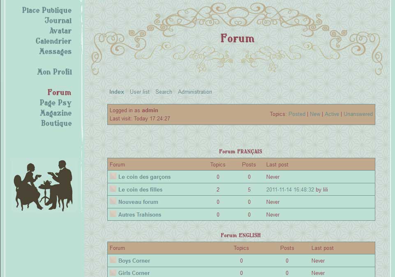This screenshot has width=395, height=277.
Task: Open Autres Trahisons forum
Action: [x=140, y=215]
